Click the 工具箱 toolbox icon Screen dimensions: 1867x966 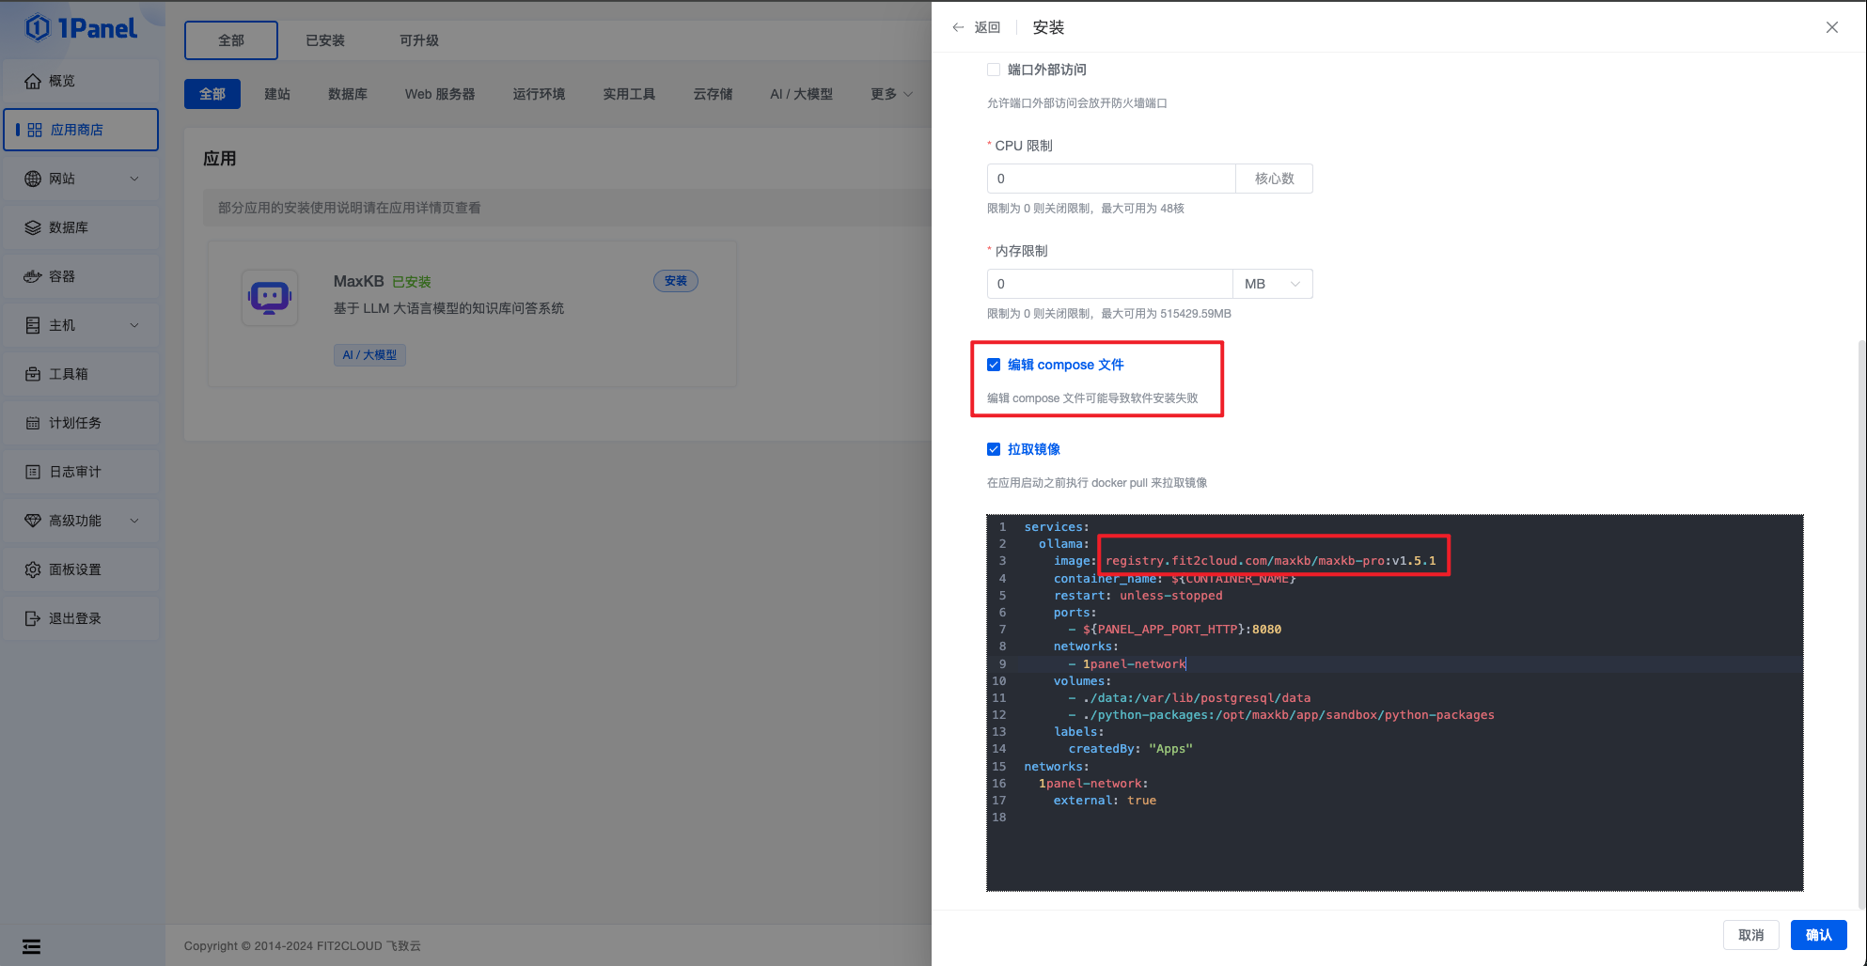[x=33, y=374]
